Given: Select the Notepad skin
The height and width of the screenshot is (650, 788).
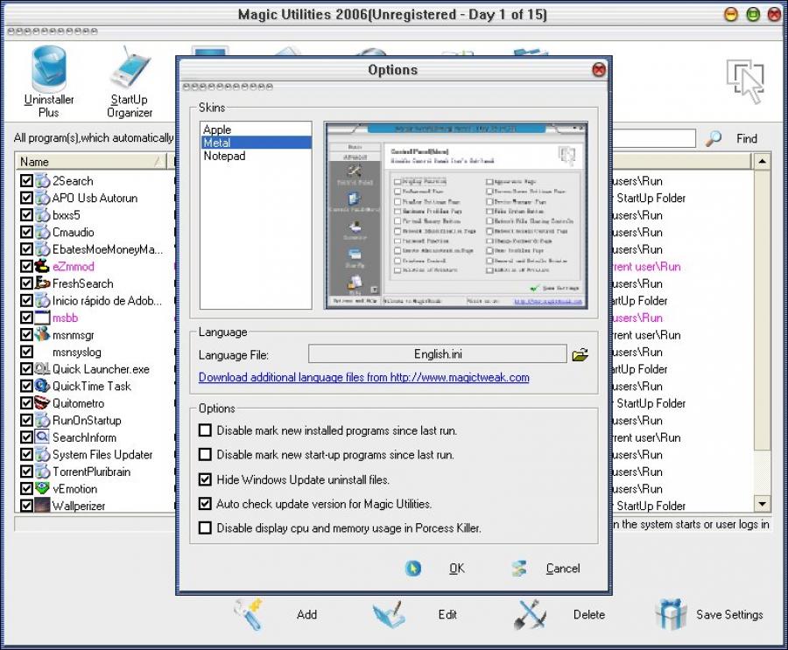Looking at the screenshot, I should pos(223,156).
